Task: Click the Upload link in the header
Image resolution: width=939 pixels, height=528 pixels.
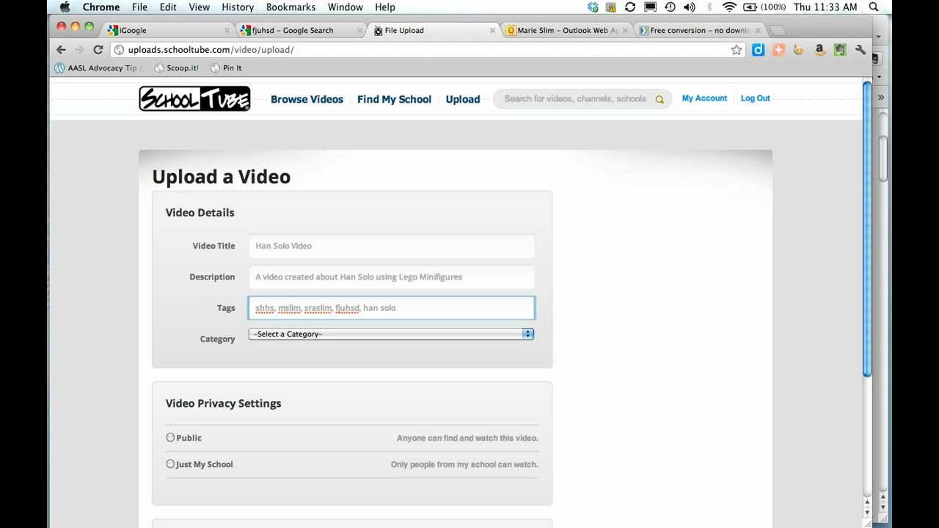Action: pyautogui.click(x=463, y=99)
